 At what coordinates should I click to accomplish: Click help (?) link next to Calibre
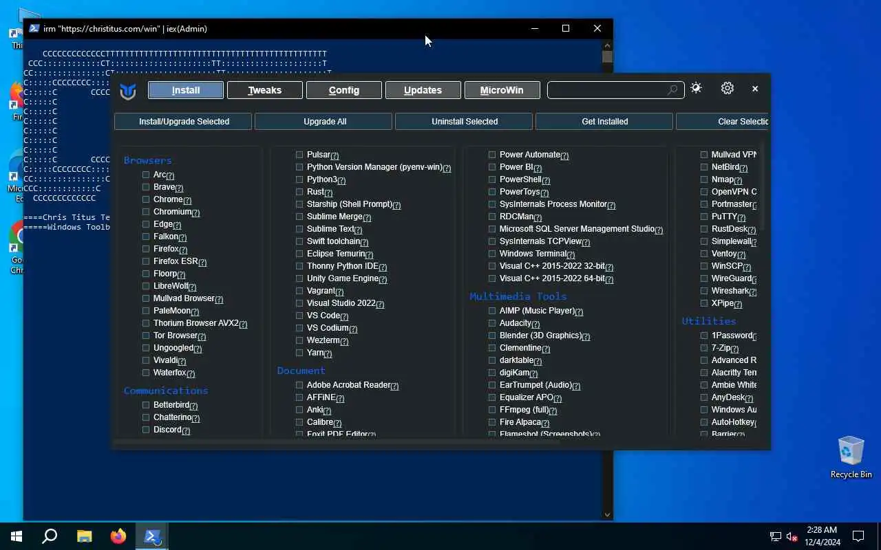(337, 423)
